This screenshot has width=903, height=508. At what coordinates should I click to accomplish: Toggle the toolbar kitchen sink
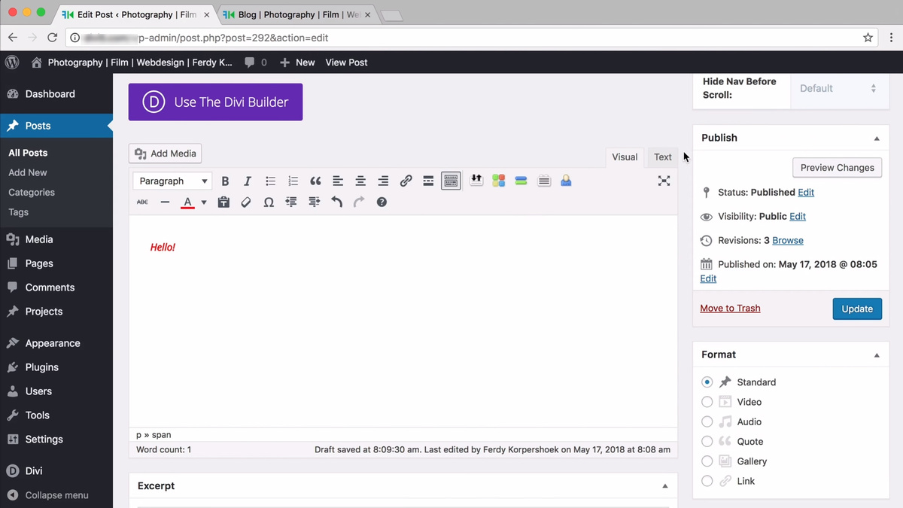click(x=451, y=181)
